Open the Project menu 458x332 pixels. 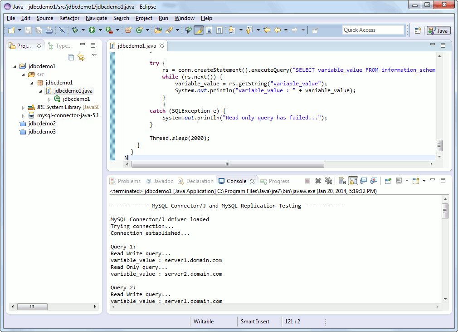coord(144,18)
